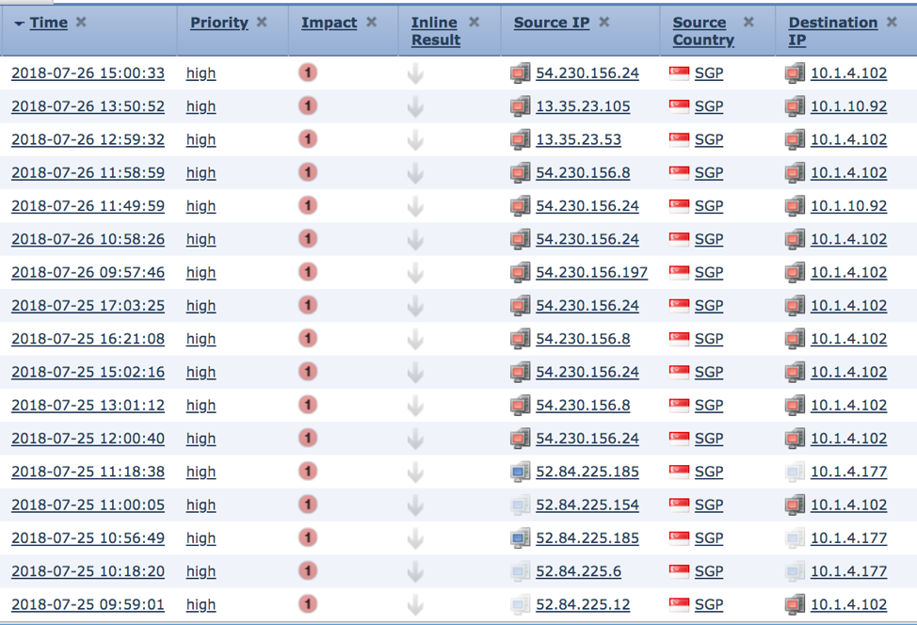Open source IP 52.84.225.154 link
The height and width of the screenshot is (625, 917).
click(587, 505)
